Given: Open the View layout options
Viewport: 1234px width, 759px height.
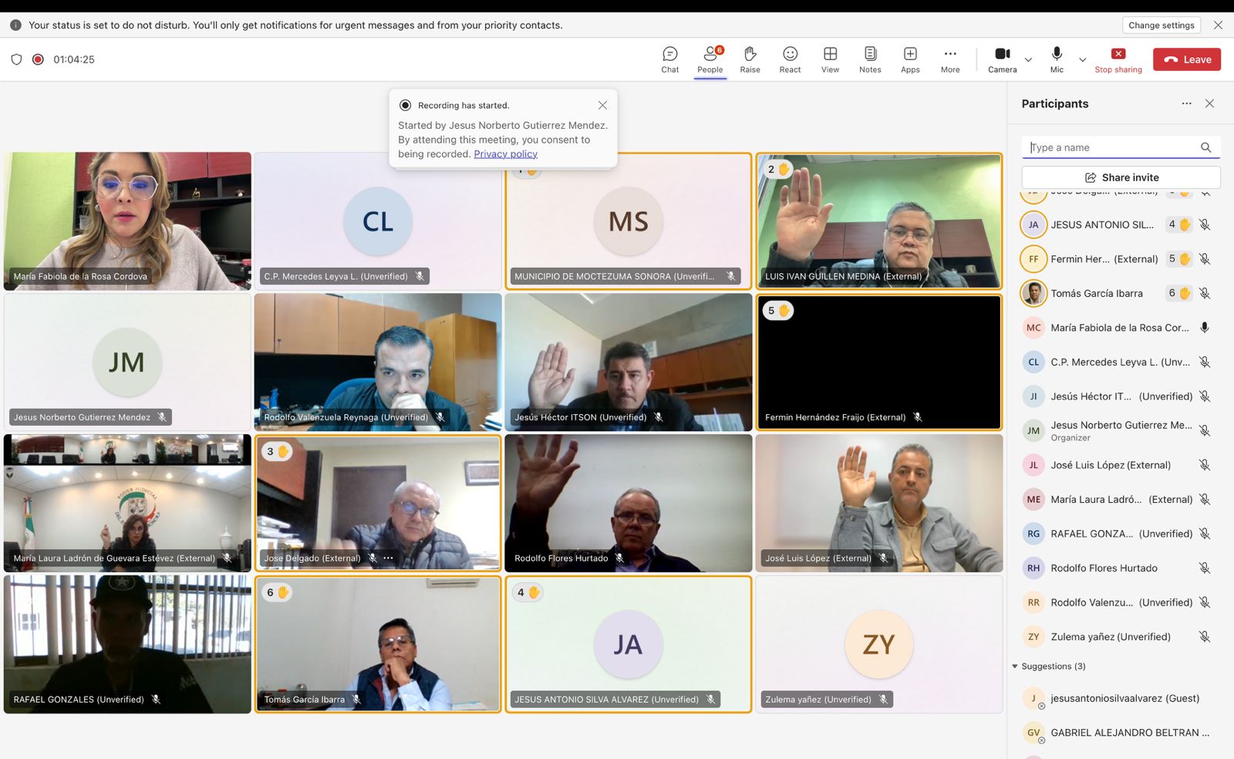Looking at the screenshot, I should 830,59.
